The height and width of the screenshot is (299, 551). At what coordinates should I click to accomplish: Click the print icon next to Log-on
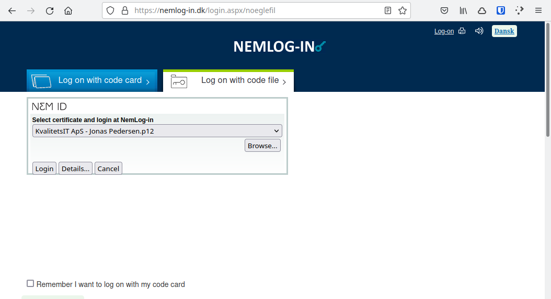coord(462,31)
